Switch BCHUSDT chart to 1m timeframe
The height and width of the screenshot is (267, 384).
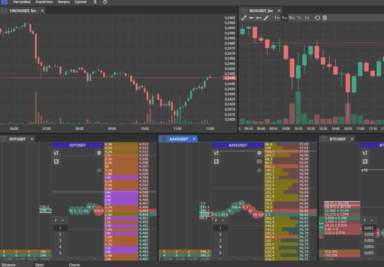(277, 18)
